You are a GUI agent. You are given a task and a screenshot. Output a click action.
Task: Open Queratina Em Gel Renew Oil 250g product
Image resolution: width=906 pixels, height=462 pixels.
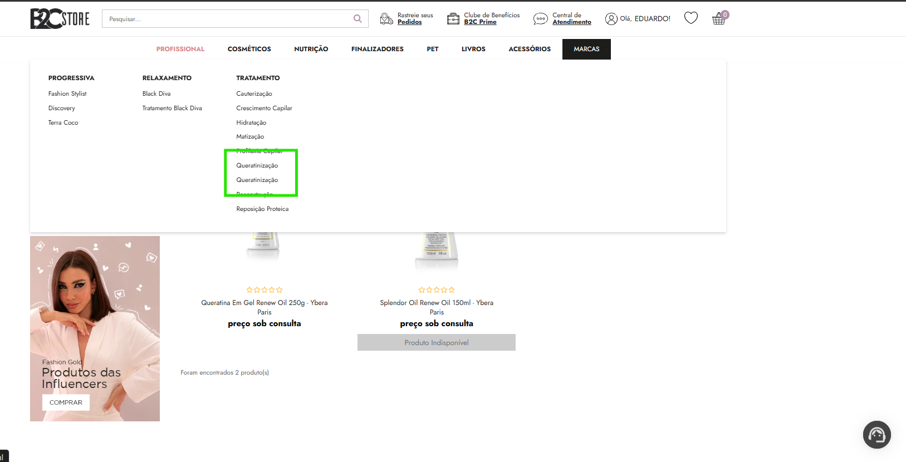tap(265, 307)
